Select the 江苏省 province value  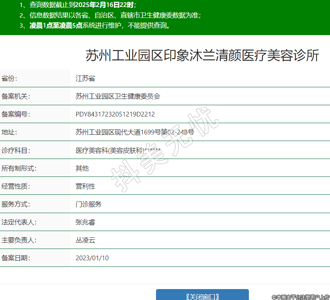[x=85, y=78]
